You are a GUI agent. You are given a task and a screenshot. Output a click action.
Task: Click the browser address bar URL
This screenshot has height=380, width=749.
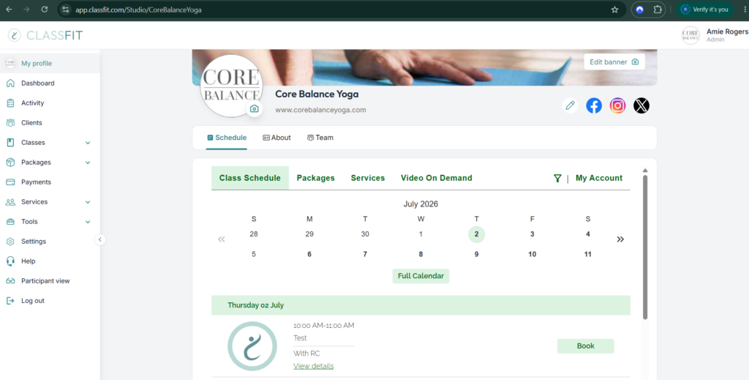coord(138,10)
